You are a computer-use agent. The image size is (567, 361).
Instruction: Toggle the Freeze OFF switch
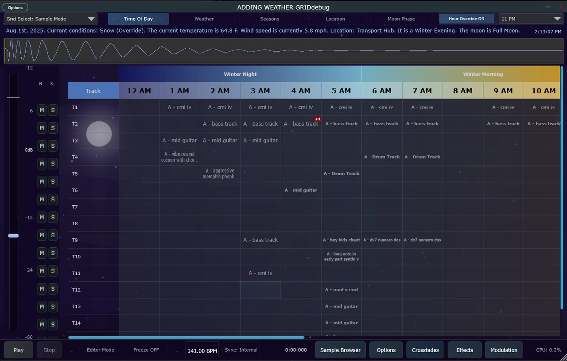[x=146, y=350]
